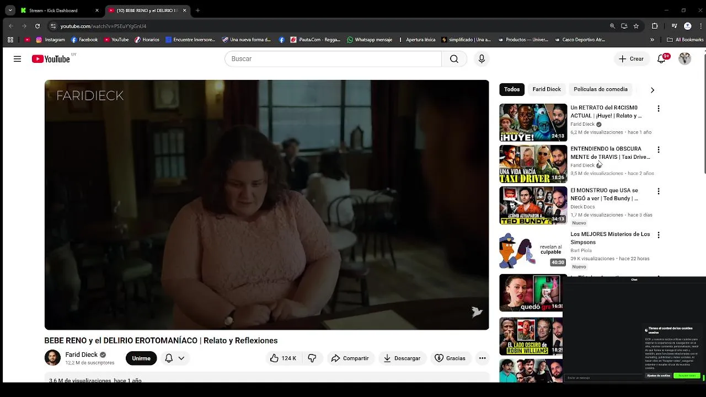Open 'Los MEJORES Misterios de Los Simpsons' title
706x397 pixels.
[610, 238]
